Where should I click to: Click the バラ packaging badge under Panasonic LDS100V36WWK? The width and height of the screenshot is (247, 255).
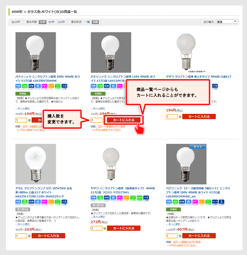point(64,86)
